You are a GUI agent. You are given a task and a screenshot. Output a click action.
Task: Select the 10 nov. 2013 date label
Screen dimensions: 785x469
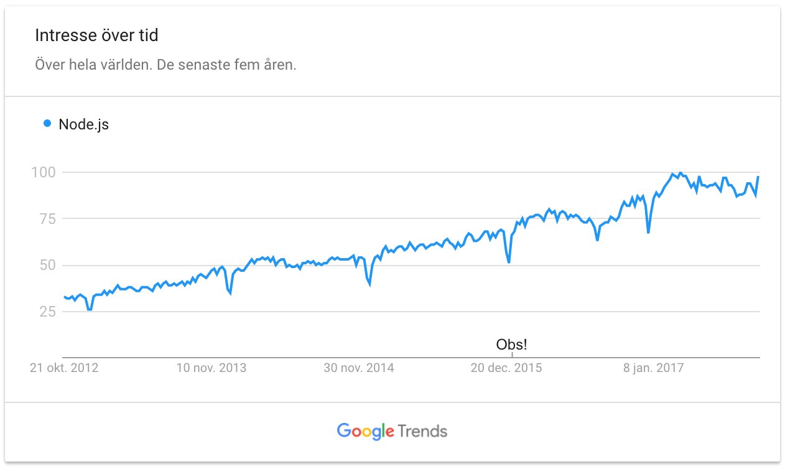211,368
